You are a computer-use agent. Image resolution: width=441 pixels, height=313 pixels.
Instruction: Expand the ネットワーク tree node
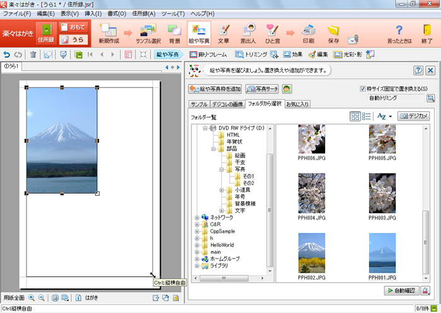click(197, 217)
